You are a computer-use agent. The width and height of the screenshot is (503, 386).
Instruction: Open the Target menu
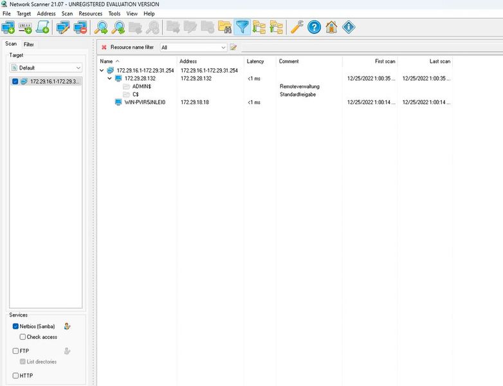coord(24,14)
